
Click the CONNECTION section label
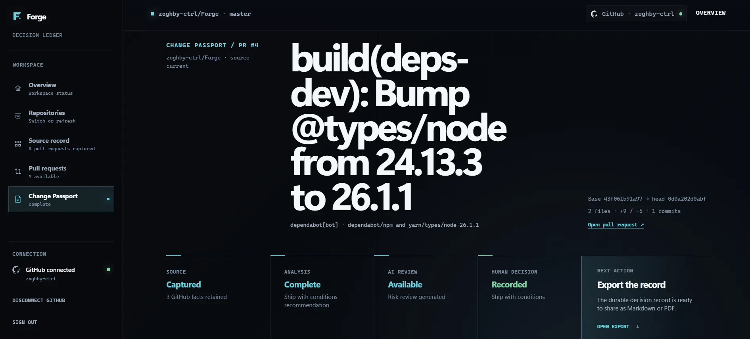point(29,254)
